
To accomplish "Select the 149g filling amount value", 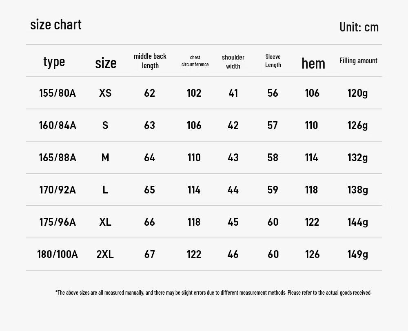I will point(358,254).
